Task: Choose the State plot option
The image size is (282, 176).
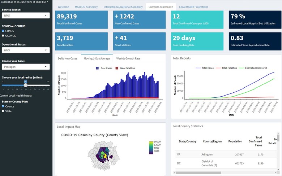Action: pos(3,111)
